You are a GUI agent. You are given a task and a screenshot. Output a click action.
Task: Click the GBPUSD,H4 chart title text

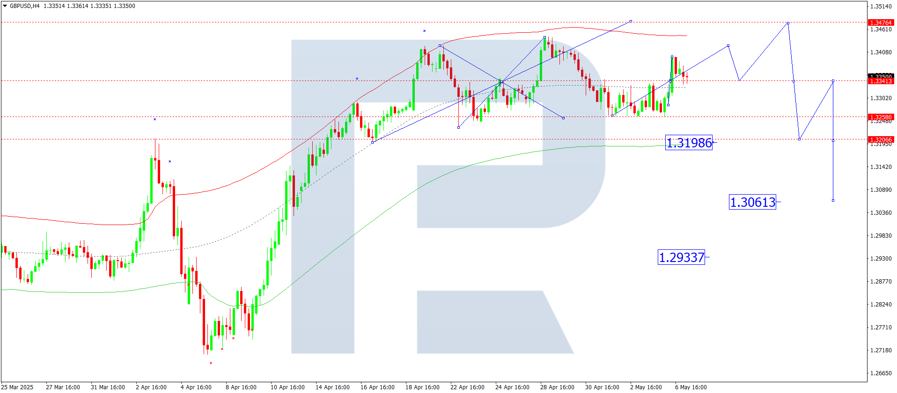pyautogui.click(x=24, y=6)
